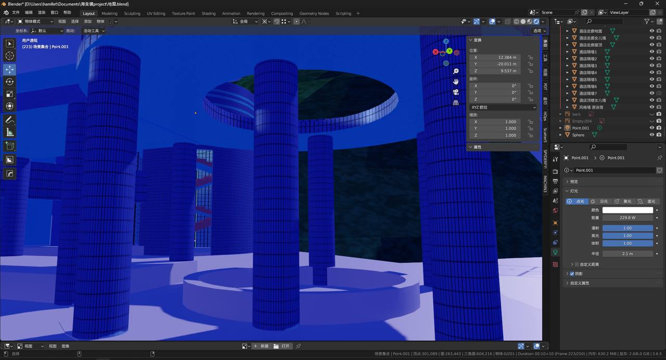
Task: Set light type to 日光
Action: 600,202
